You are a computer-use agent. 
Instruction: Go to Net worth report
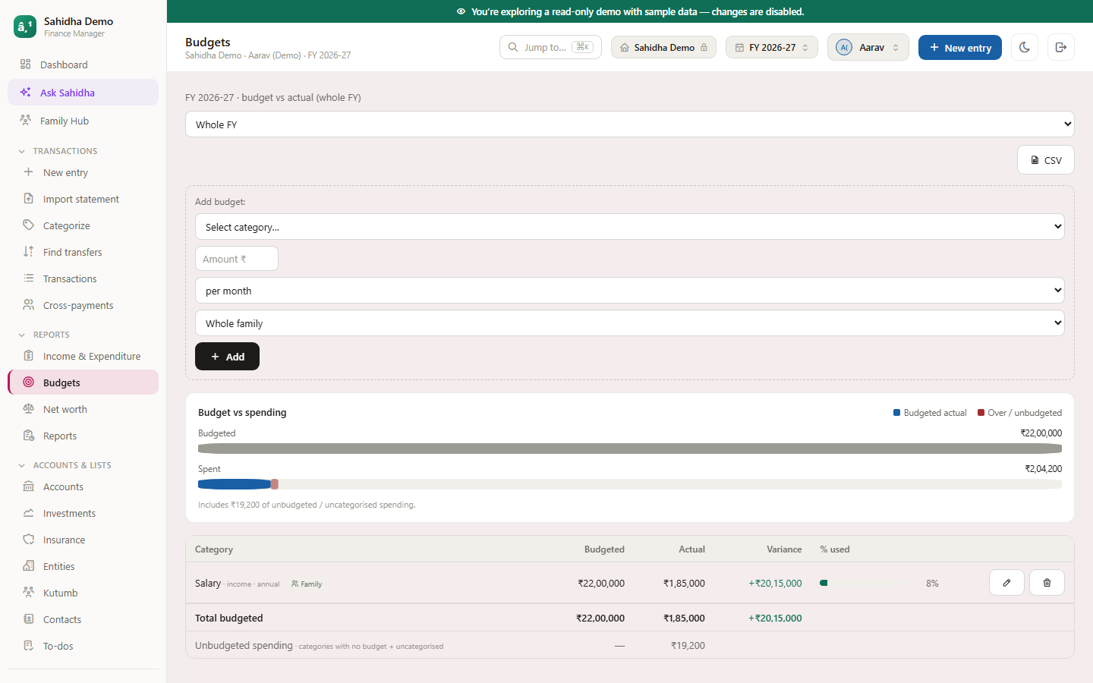[x=83, y=409]
